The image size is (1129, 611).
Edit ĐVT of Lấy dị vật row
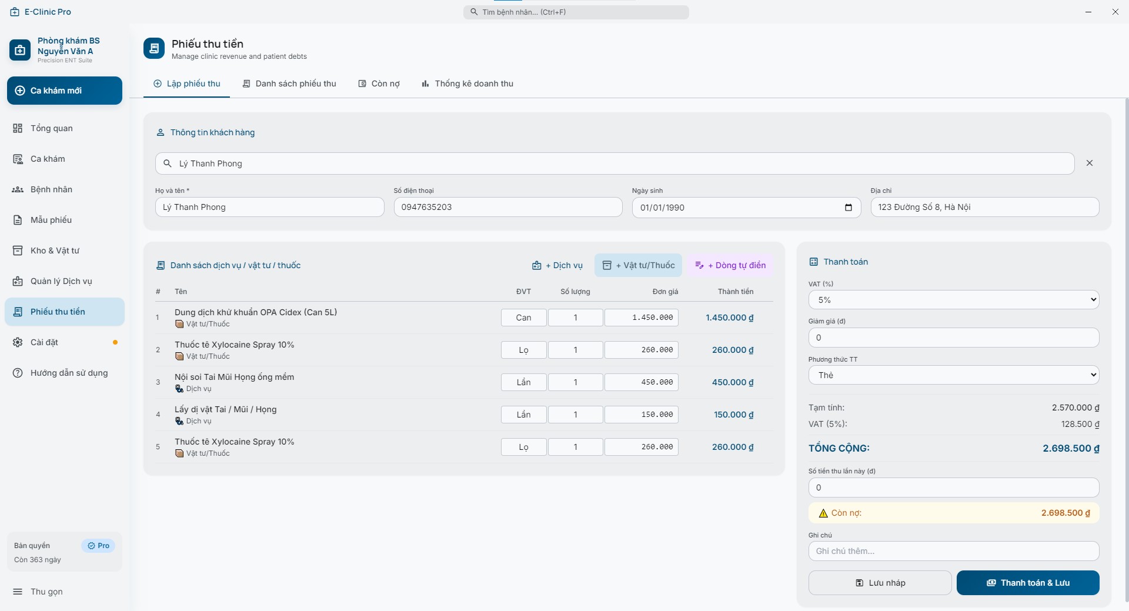coord(523,415)
